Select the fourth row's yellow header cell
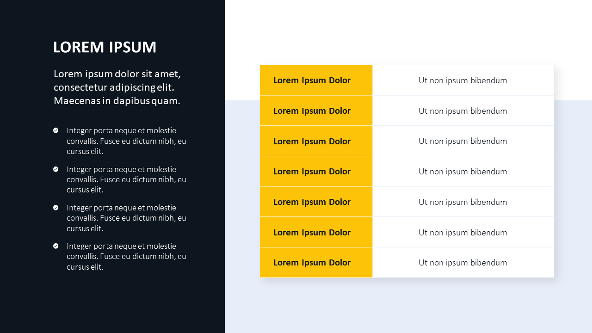 316,172
